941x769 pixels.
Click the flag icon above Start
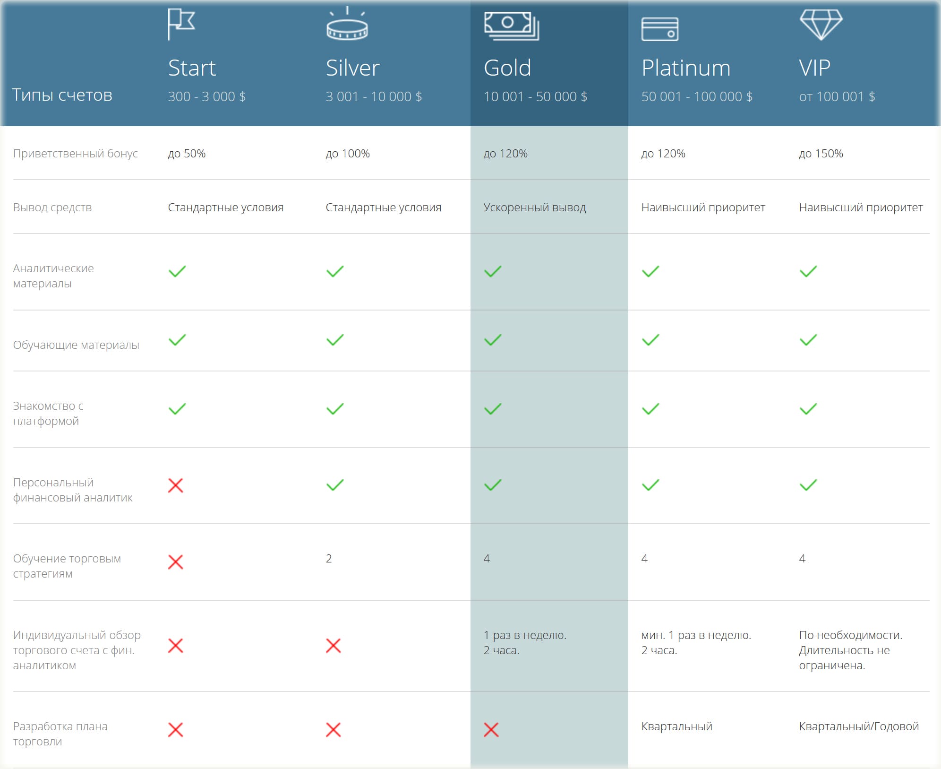click(x=181, y=24)
